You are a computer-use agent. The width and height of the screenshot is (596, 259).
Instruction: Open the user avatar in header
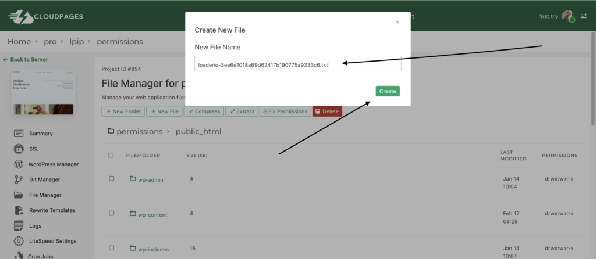click(x=568, y=16)
